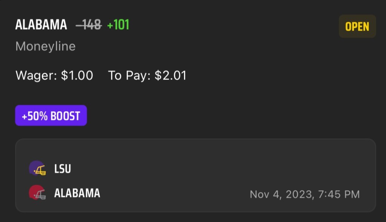Select ALABAMA team name in matchup card
The width and height of the screenshot is (386, 222).
click(77, 193)
